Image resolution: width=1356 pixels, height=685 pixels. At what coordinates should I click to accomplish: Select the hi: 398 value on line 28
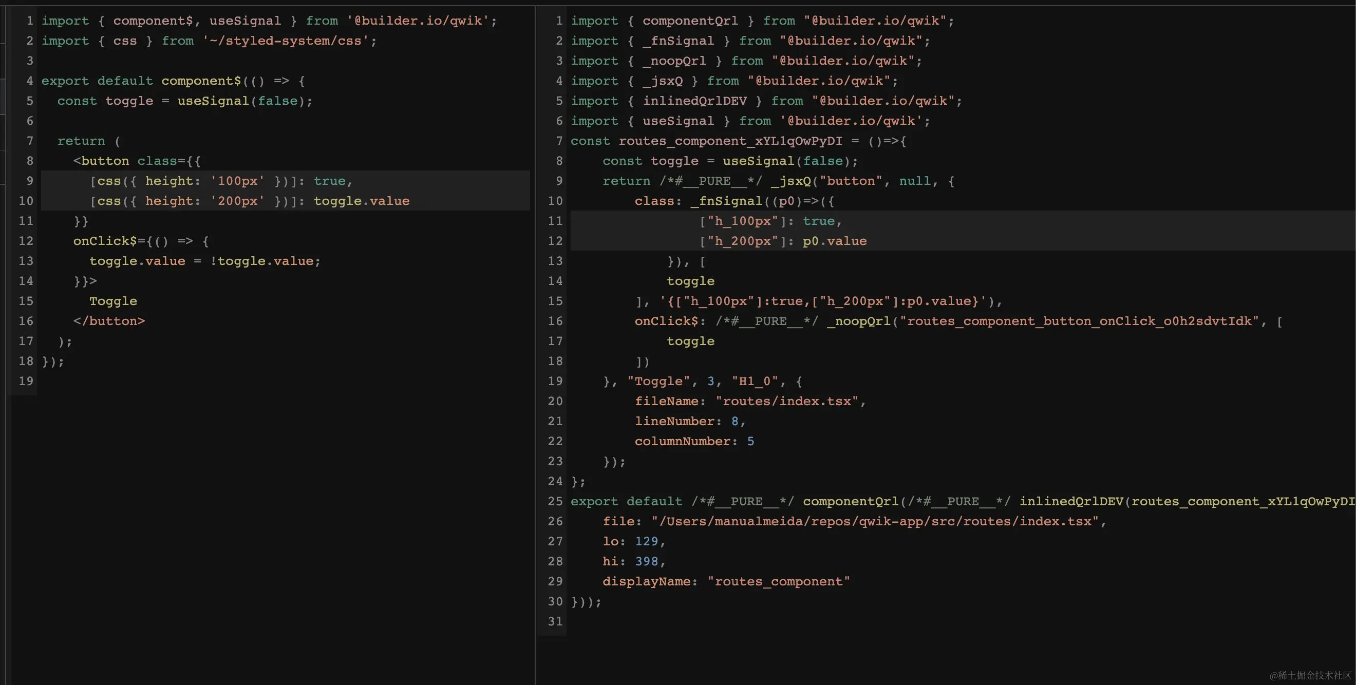[x=649, y=561]
